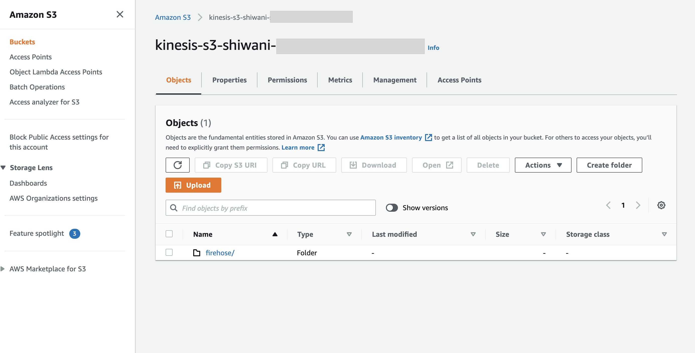The height and width of the screenshot is (353, 695).
Task: Sort table by Name column arrow
Action: pos(275,234)
